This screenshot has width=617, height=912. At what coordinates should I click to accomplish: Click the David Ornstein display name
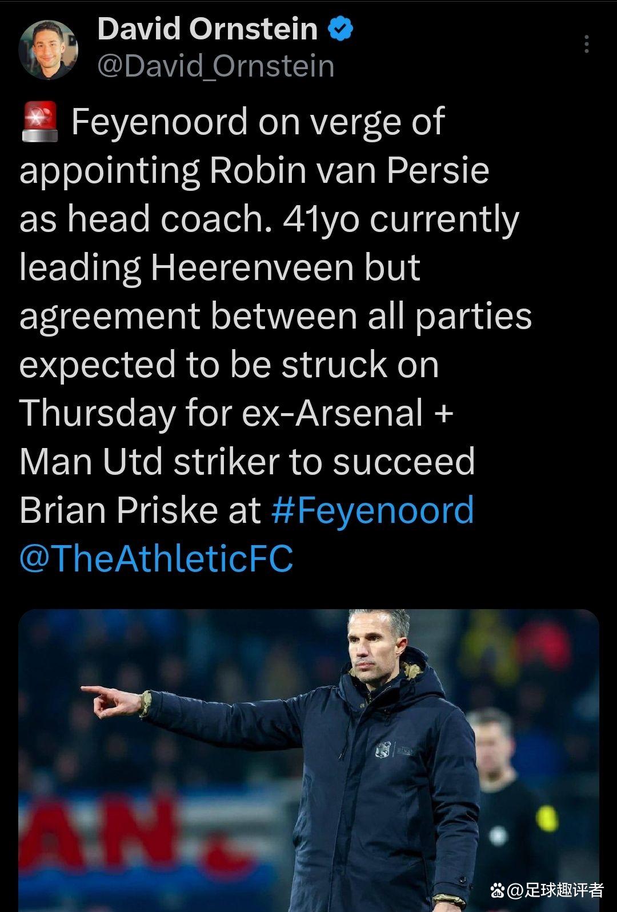[207, 29]
